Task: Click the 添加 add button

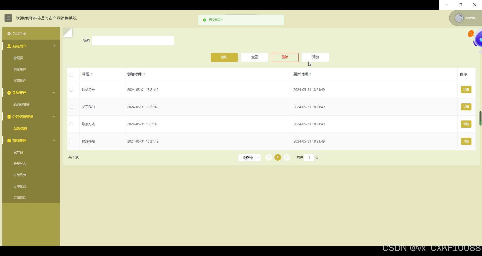Action: click(316, 57)
